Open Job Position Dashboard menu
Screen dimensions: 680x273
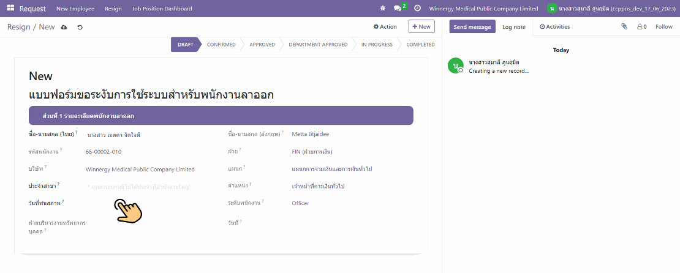pos(162,9)
